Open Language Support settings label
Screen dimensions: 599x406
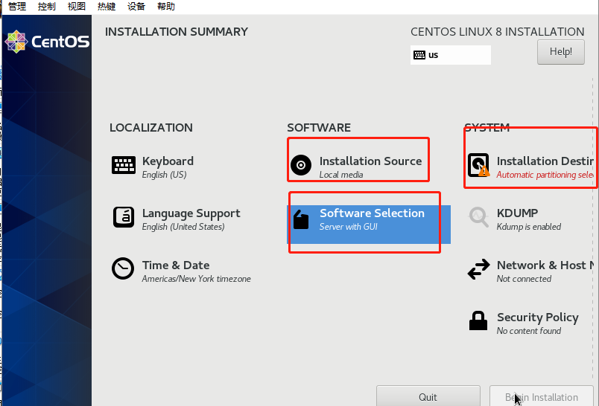click(x=191, y=213)
